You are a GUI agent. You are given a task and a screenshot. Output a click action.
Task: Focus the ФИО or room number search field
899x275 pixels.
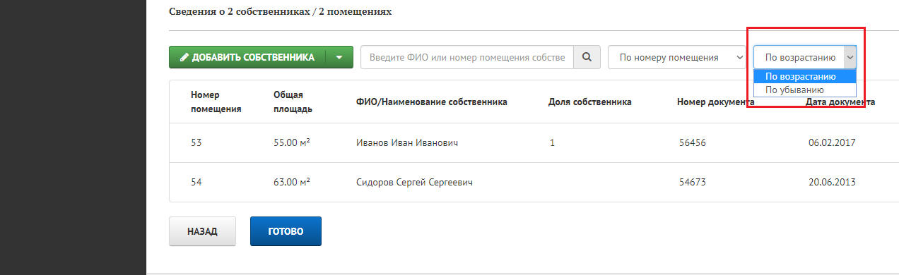pyautogui.click(x=466, y=57)
